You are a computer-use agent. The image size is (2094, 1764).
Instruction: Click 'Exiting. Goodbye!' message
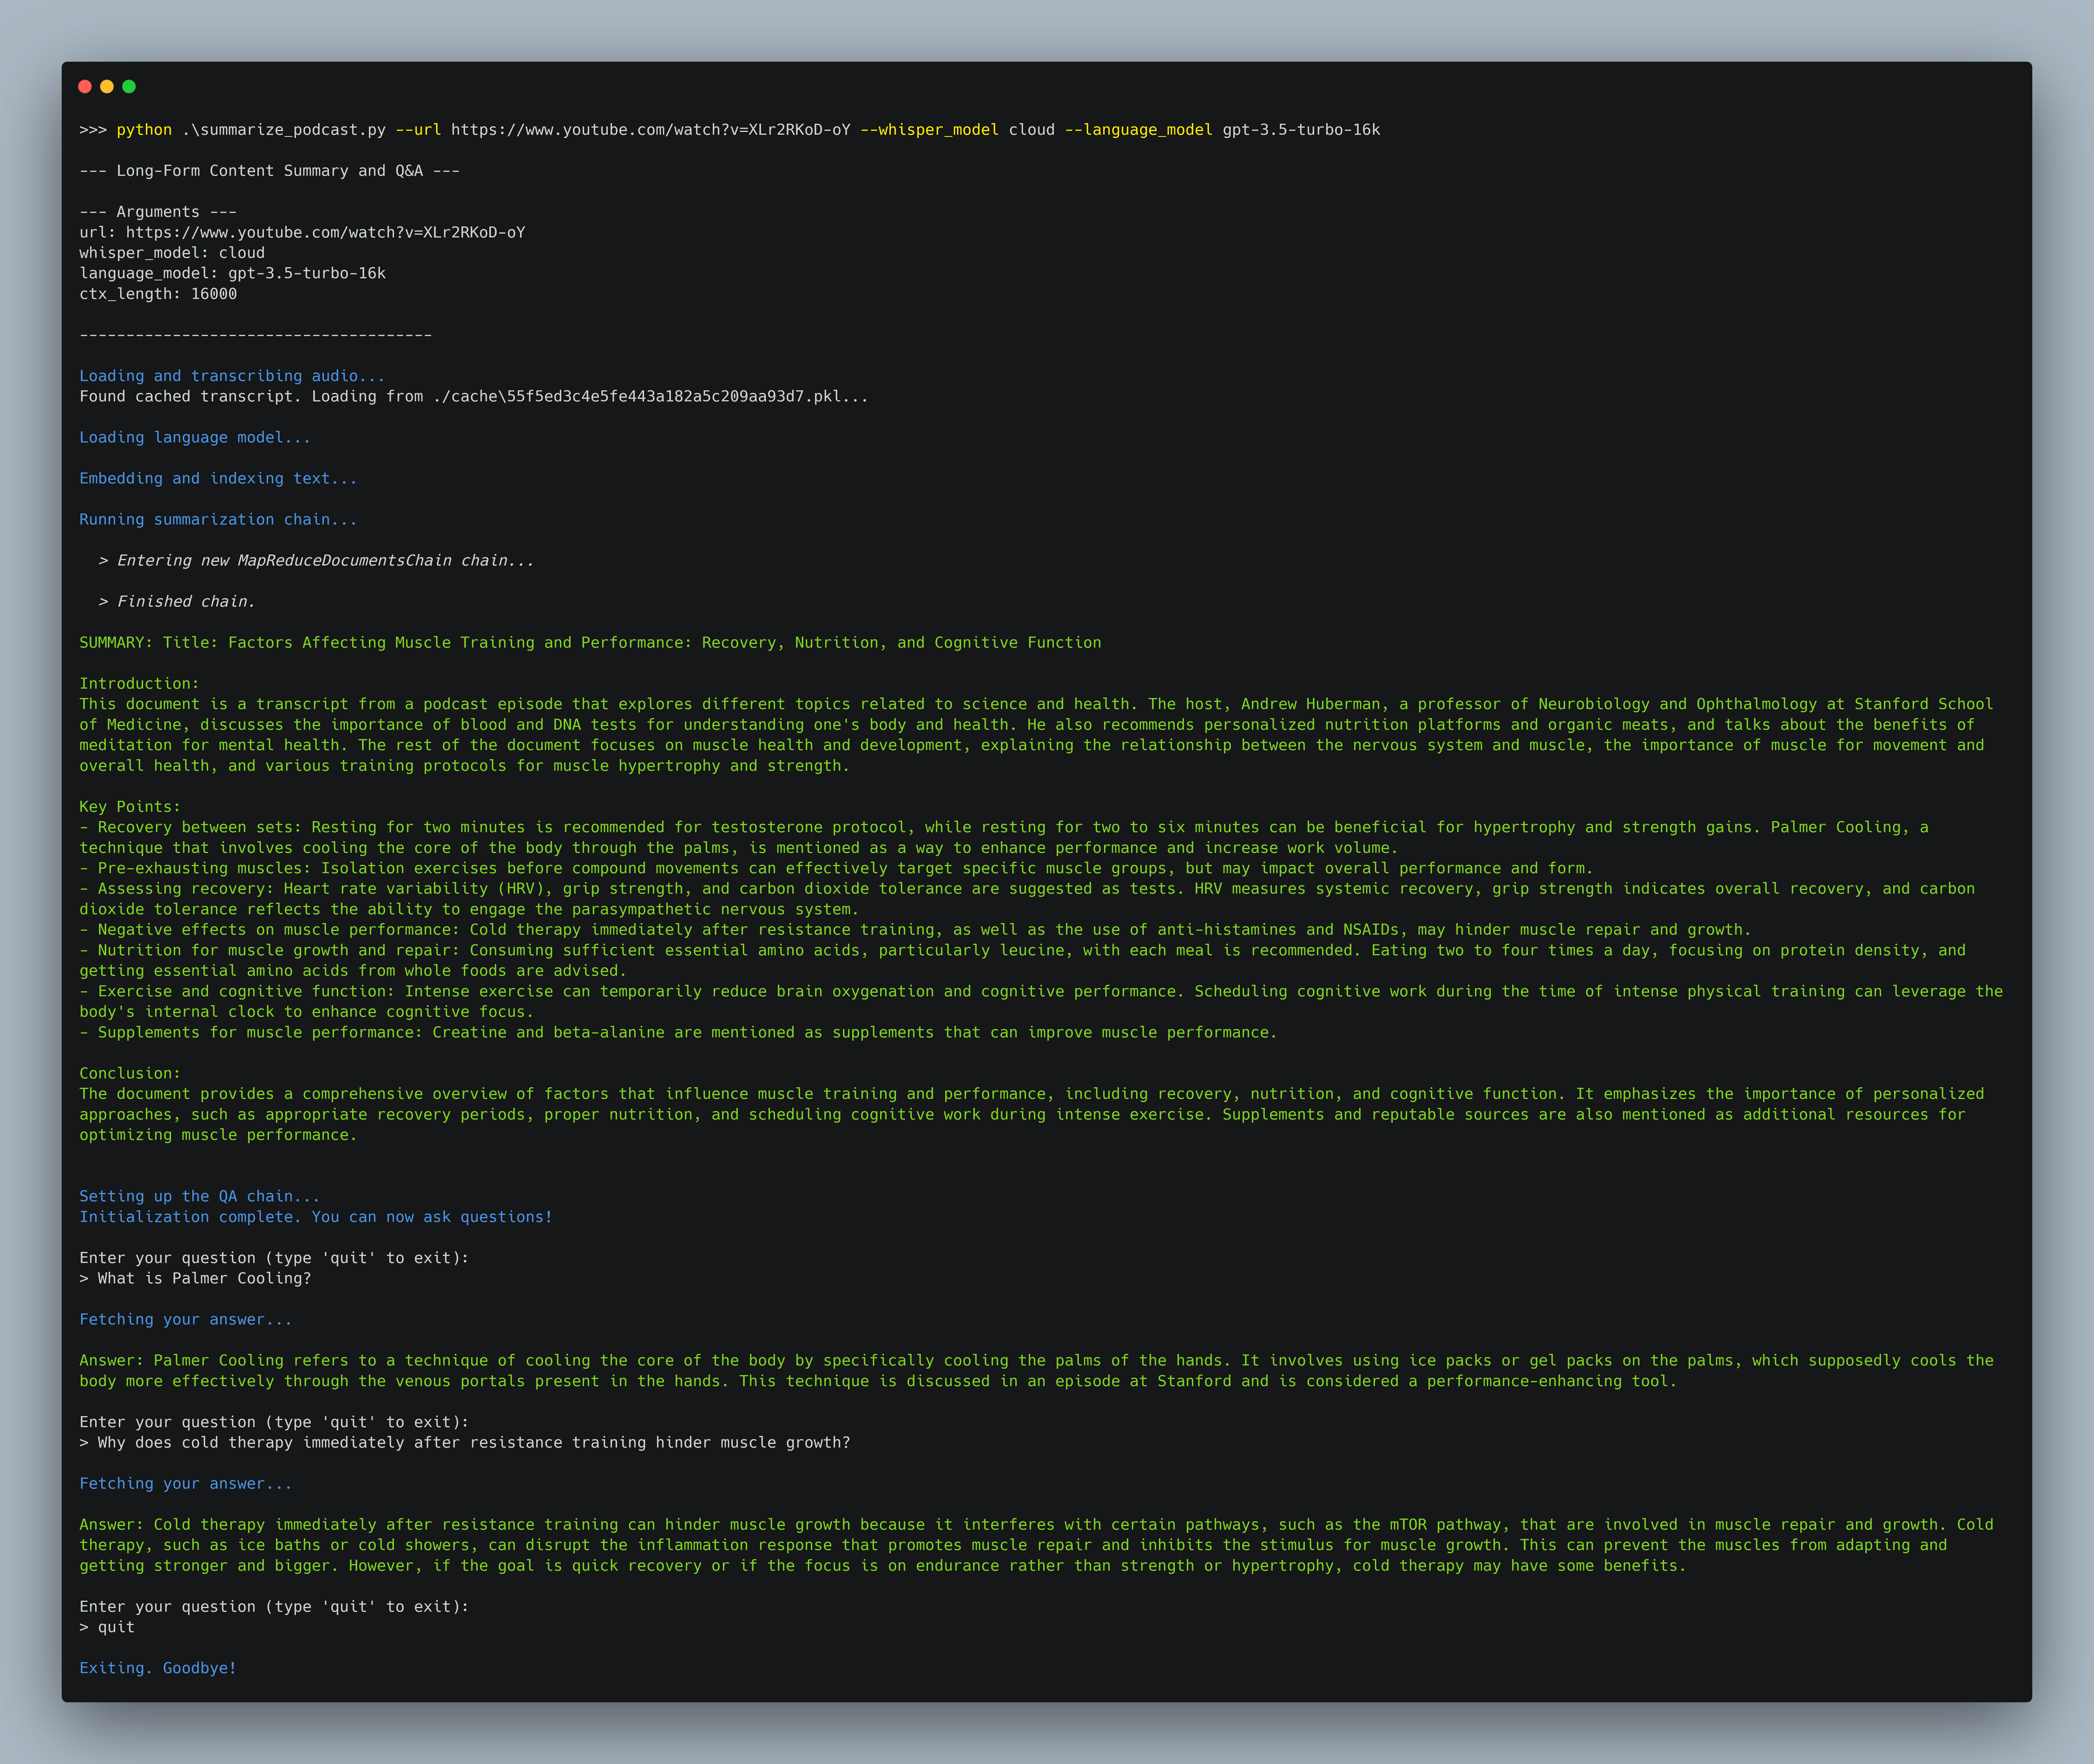coord(158,1668)
